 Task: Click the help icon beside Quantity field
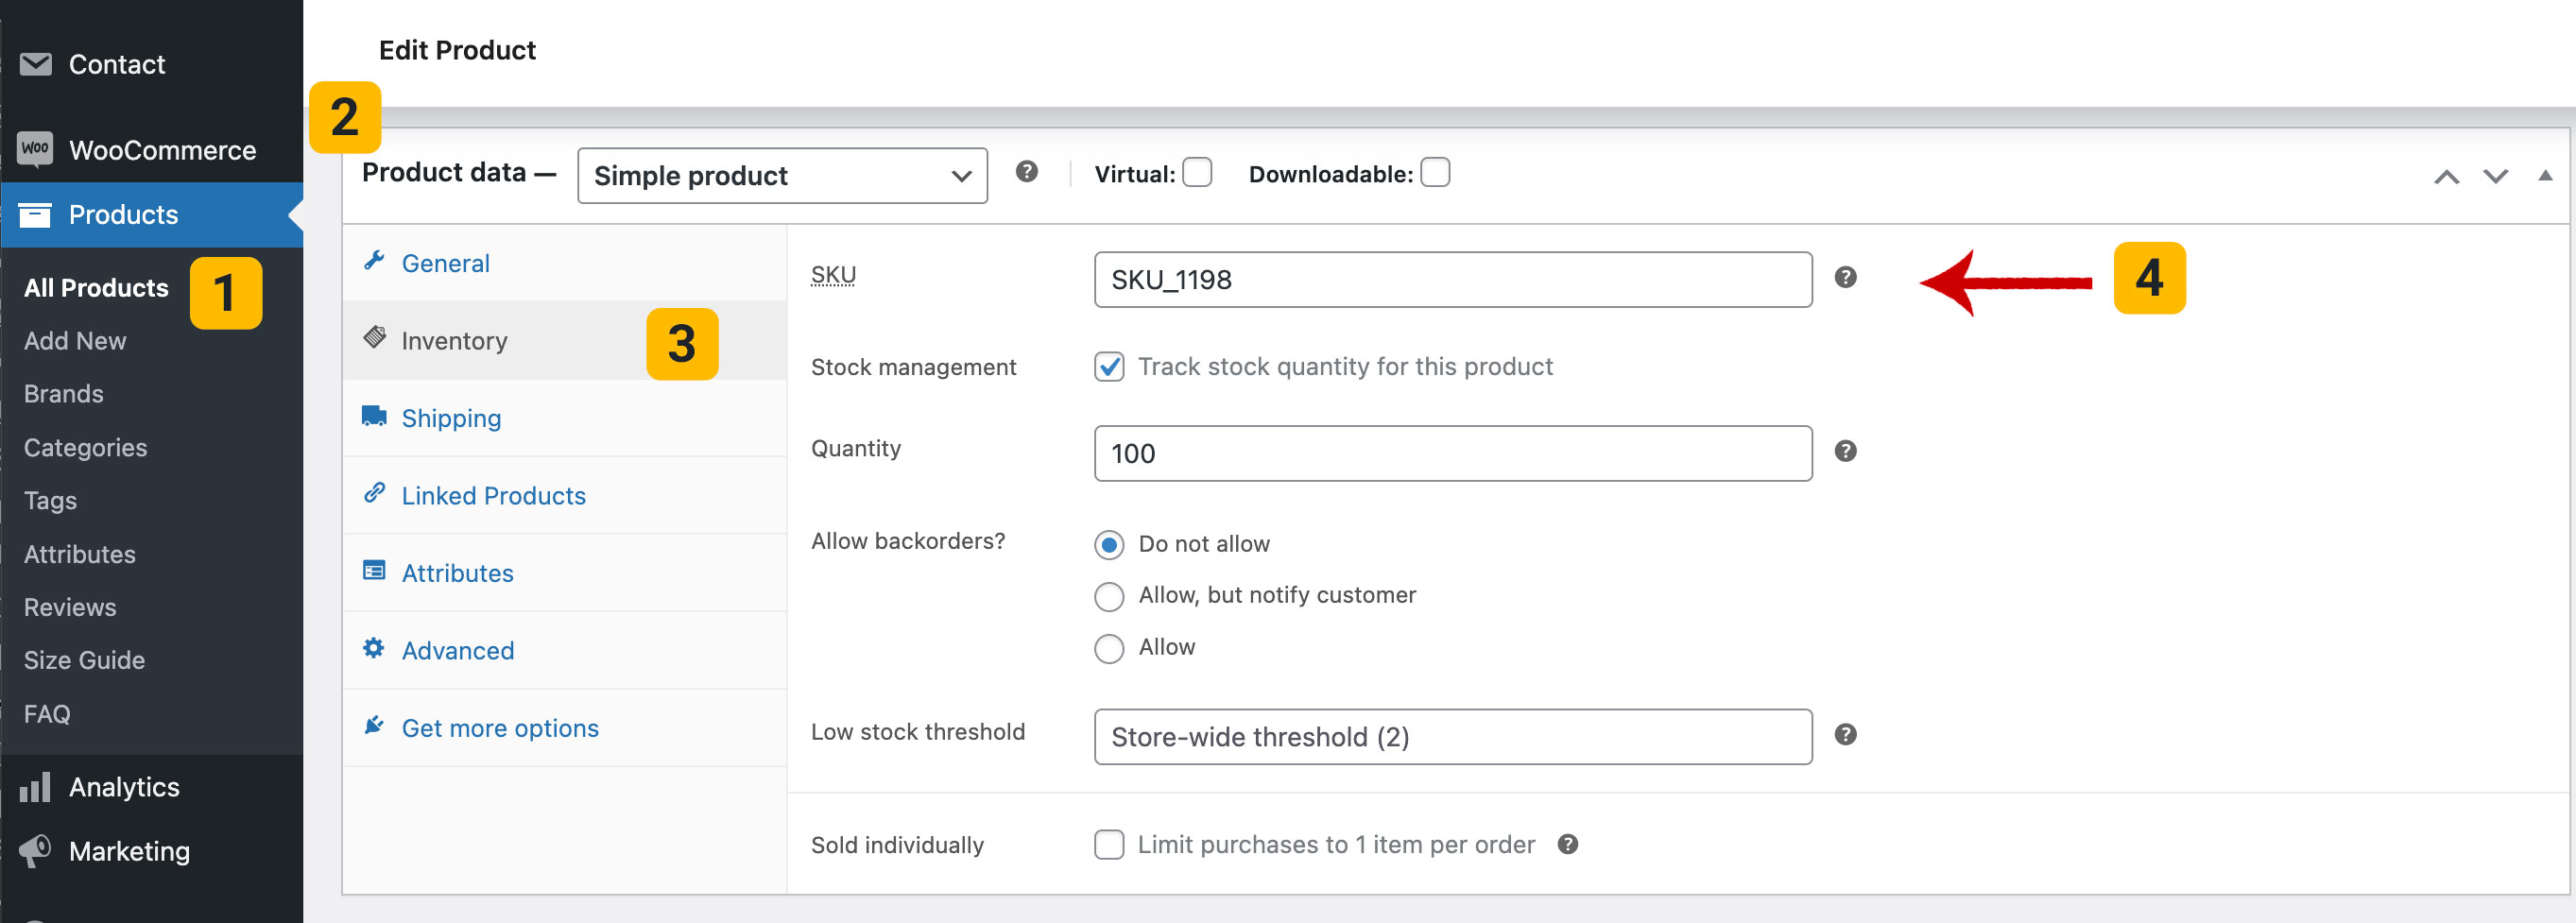(1845, 452)
